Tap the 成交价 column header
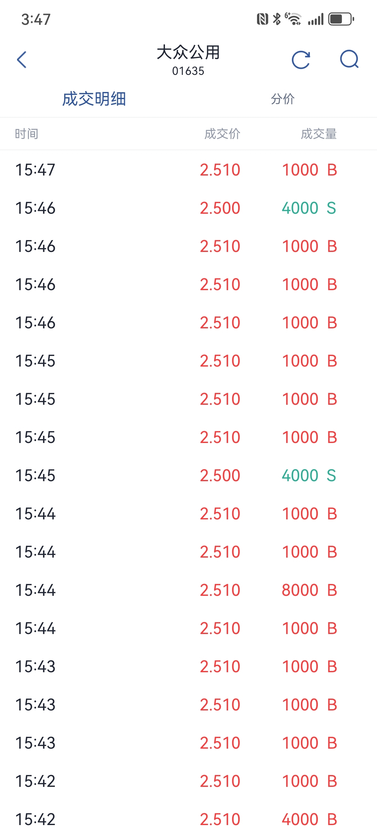 [222, 134]
